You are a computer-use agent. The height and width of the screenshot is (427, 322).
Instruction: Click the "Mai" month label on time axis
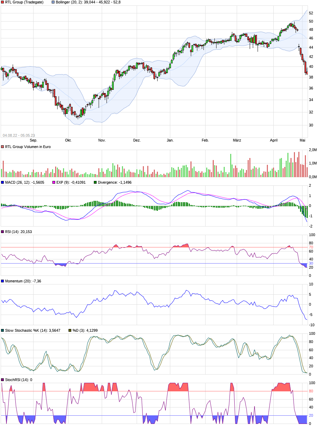click(x=302, y=140)
